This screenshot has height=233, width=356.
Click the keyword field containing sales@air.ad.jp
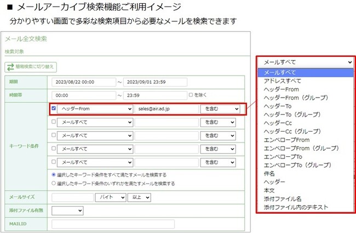[x=166, y=109]
